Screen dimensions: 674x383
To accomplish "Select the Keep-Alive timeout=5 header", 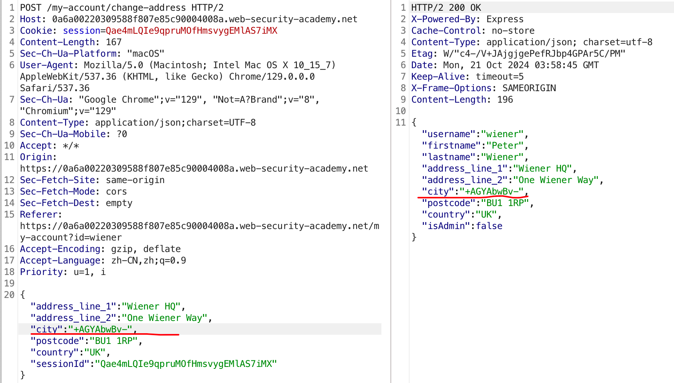I will pos(468,77).
